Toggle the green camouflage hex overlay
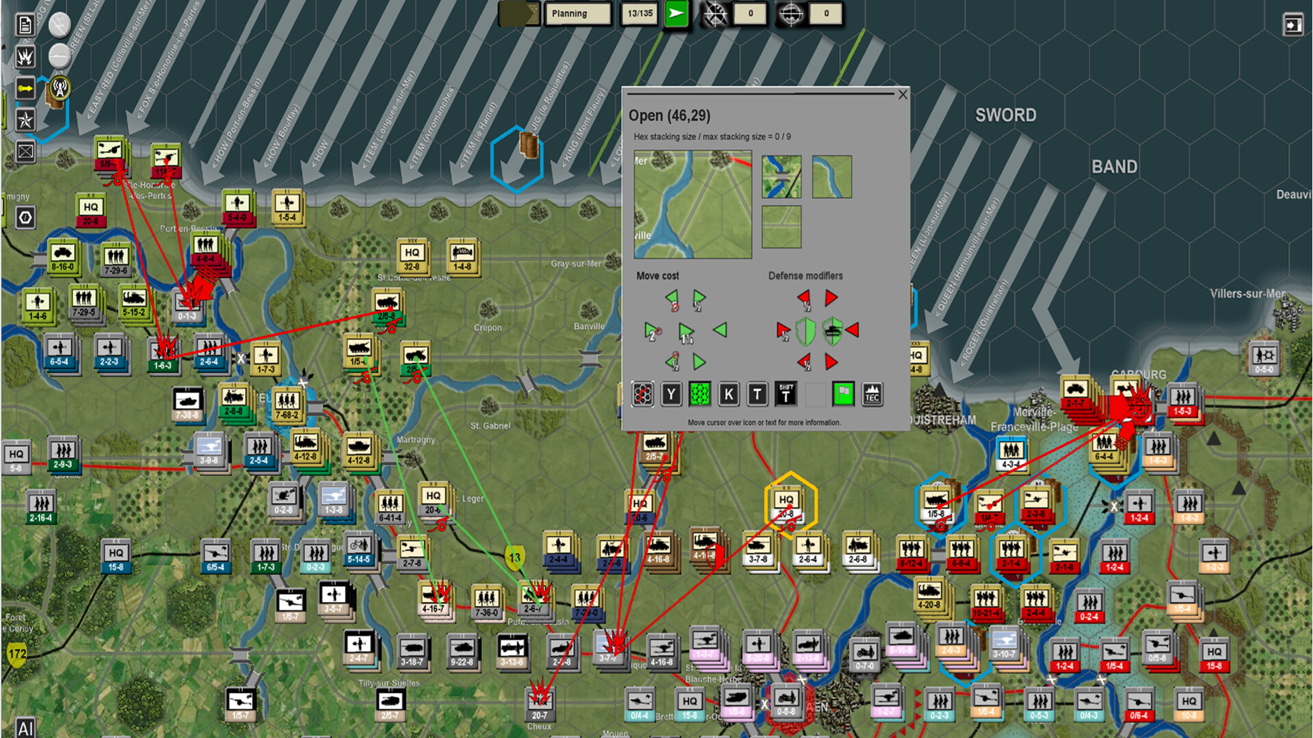Image resolution: width=1313 pixels, height=738 pixels. click(699, 394)
